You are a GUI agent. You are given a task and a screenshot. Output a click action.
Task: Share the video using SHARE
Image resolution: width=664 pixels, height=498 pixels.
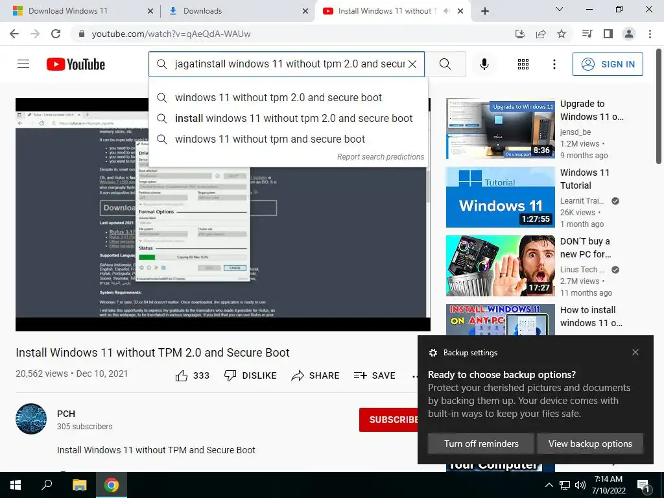tap(316, 375)
